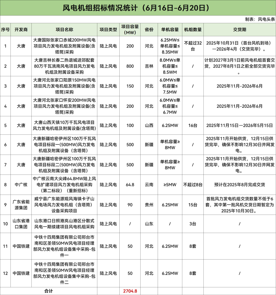Click the row 11 project name ending 包件一
This screenshot has height=295, width=276.
(x=64, y=246)
